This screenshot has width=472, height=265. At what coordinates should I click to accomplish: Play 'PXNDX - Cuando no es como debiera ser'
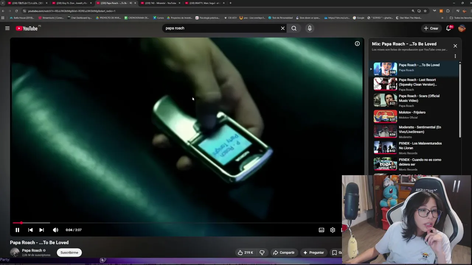[x=414, y=164]
